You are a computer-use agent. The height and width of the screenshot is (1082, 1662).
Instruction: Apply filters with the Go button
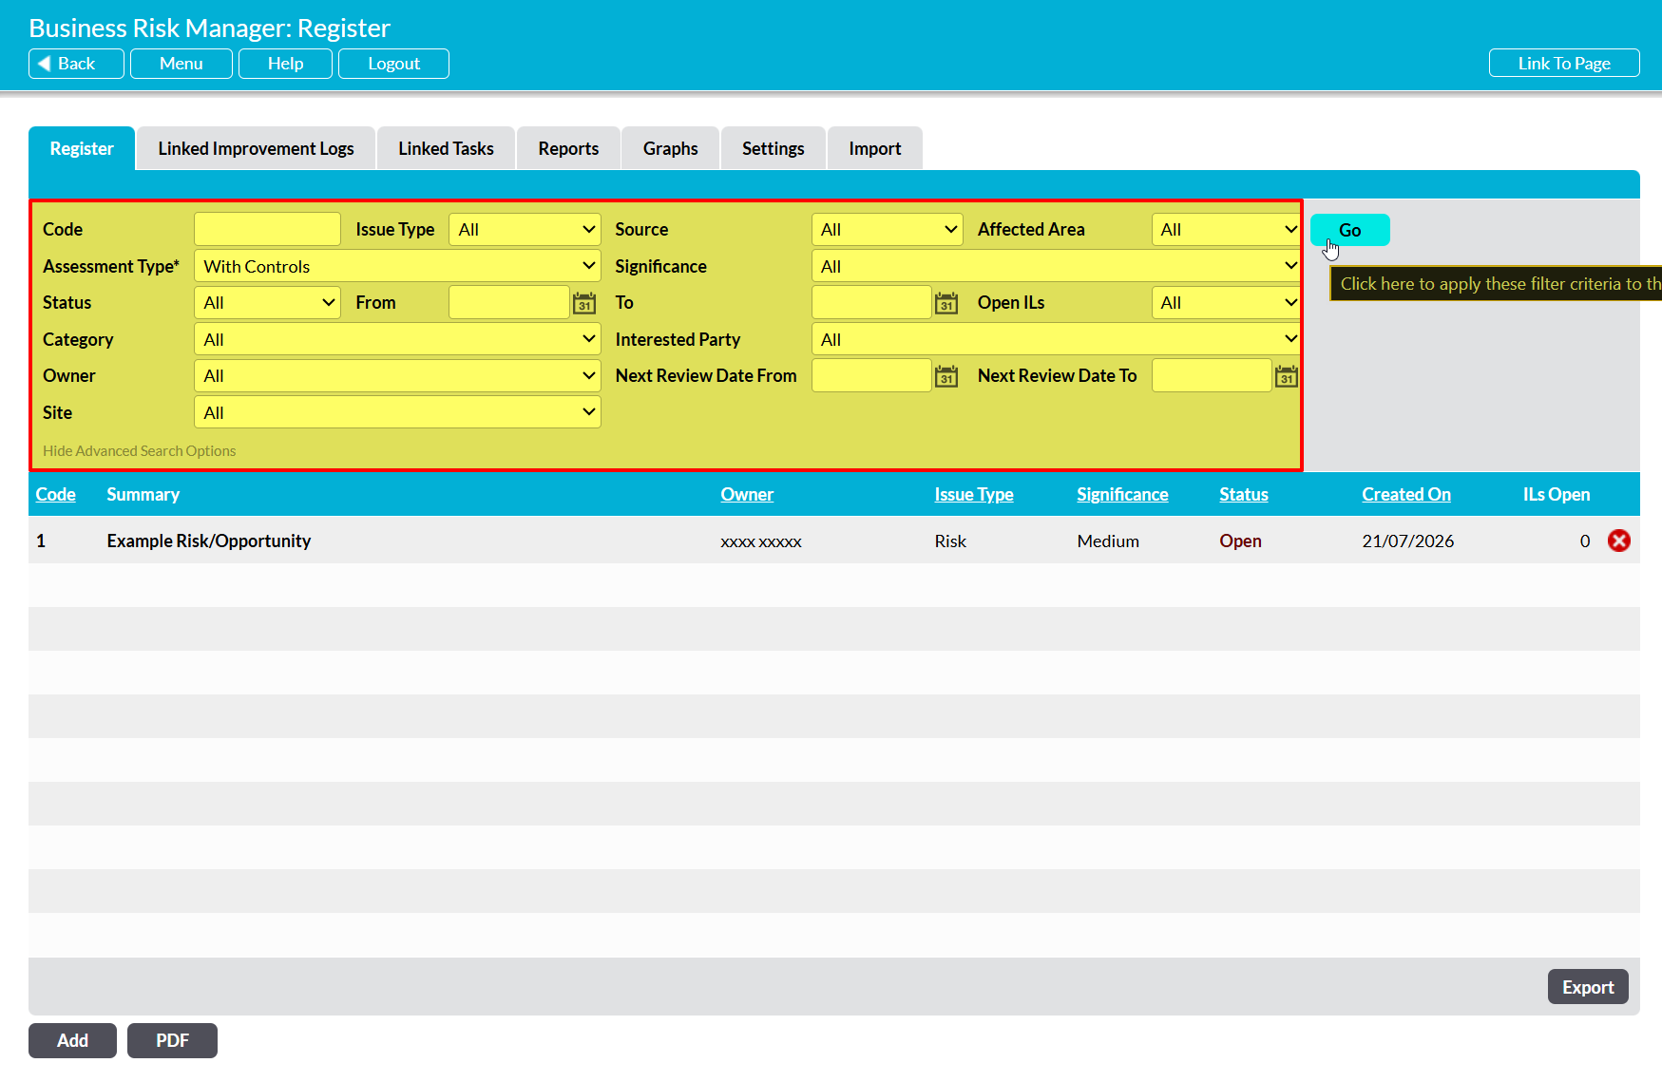[x=1349, y=230]
